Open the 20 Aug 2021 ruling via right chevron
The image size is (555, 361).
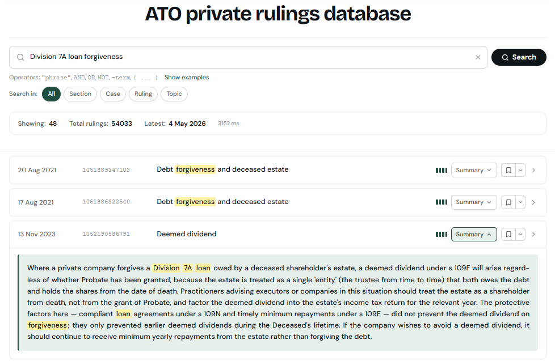coord(533,170)
